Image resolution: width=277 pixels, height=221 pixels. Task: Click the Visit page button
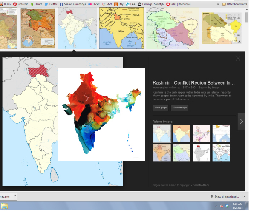click(161, 108)
